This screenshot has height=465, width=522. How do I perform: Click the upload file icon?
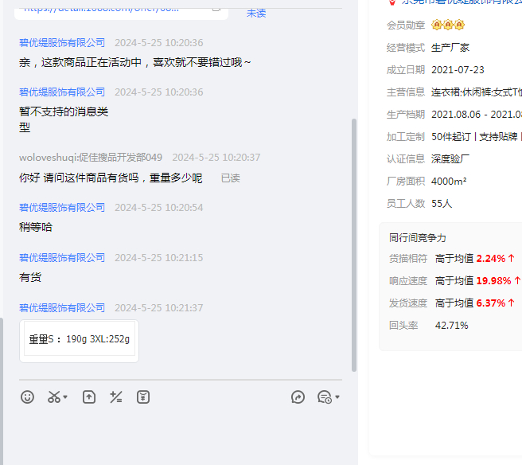(89, 397)
